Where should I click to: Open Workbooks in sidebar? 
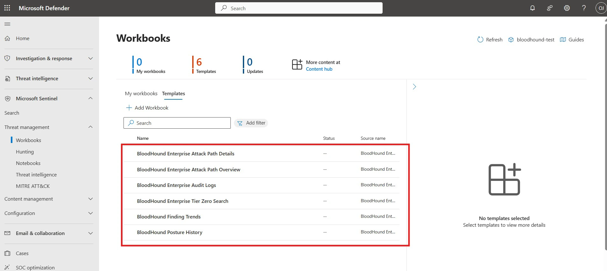click(28, 140)
